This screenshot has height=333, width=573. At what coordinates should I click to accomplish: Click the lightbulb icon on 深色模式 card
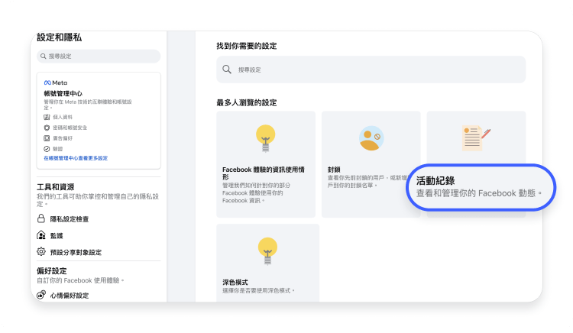(x=267, y=251)
